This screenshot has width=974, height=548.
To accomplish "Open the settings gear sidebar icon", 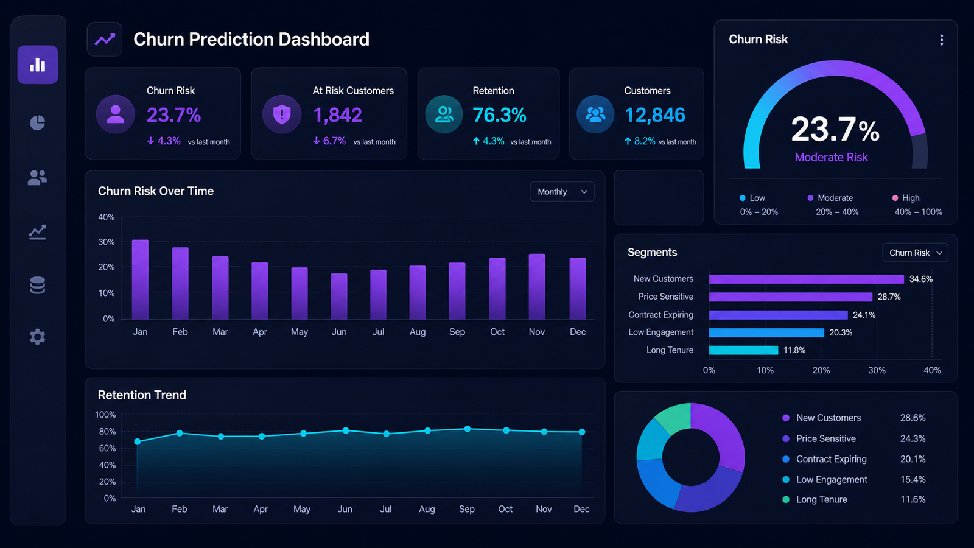I will 38,337.
